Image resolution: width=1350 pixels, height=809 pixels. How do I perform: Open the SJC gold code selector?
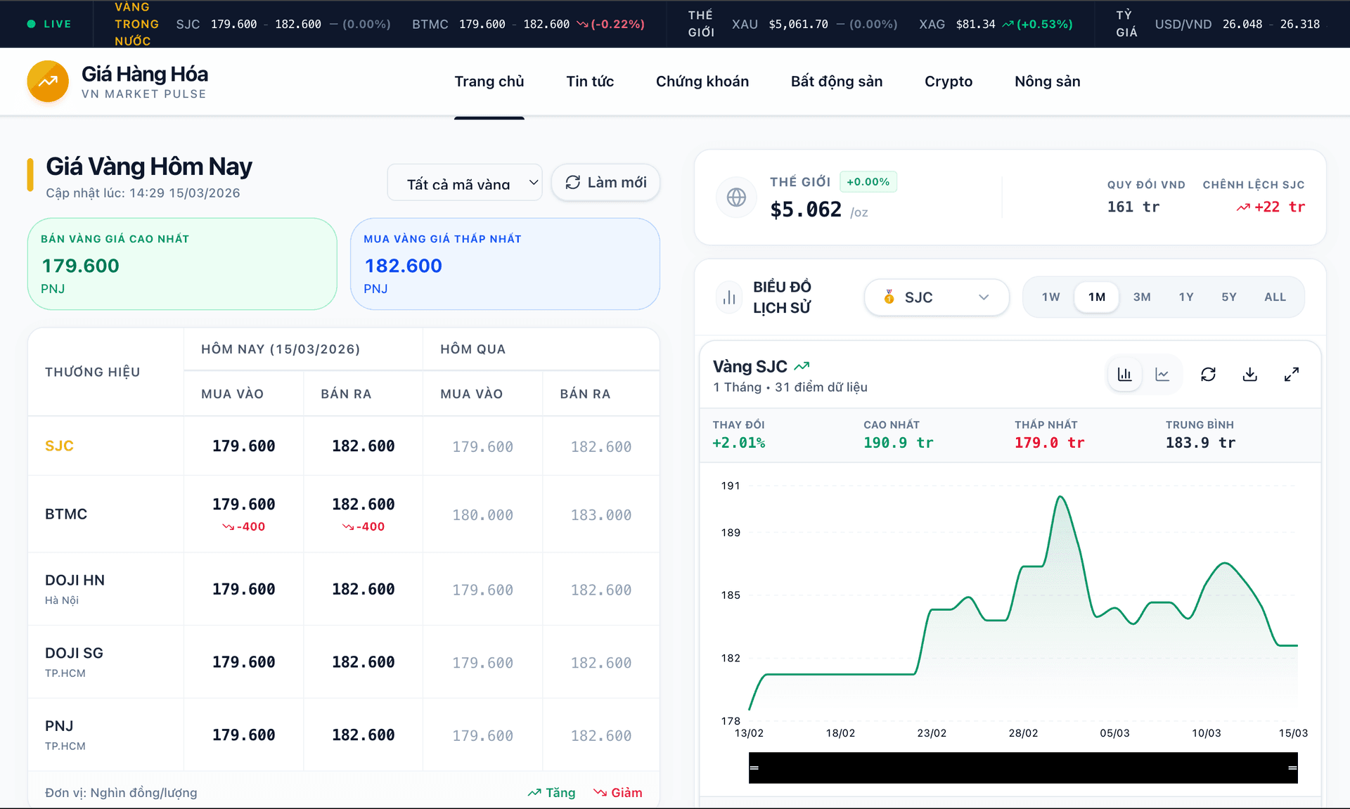(936, 297)
